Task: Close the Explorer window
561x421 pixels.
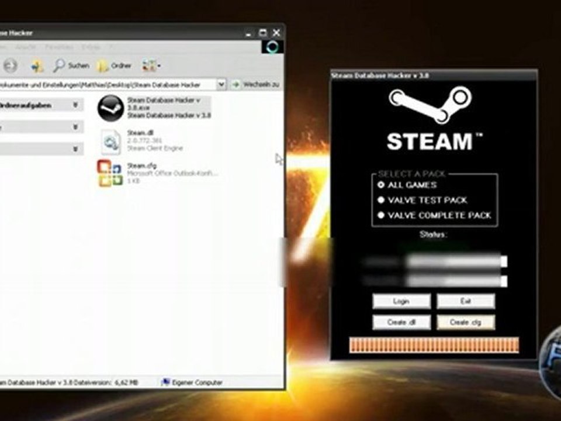Action: click(x=276, y=33)
